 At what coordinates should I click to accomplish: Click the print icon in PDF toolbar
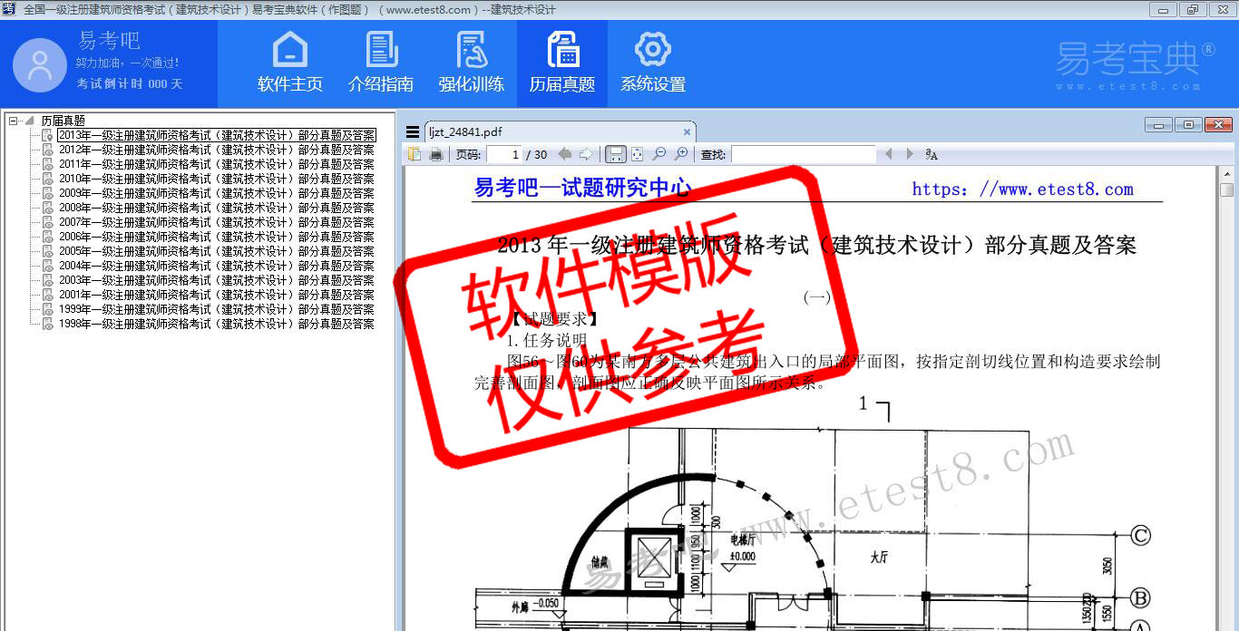coord(436,154)
